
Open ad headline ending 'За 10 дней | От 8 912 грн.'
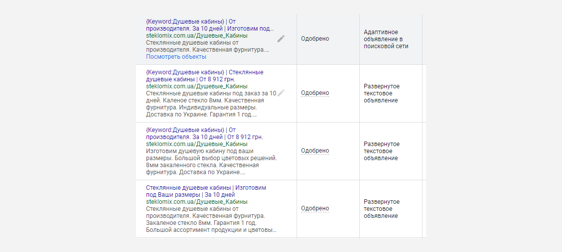click(x=205, y=134)
